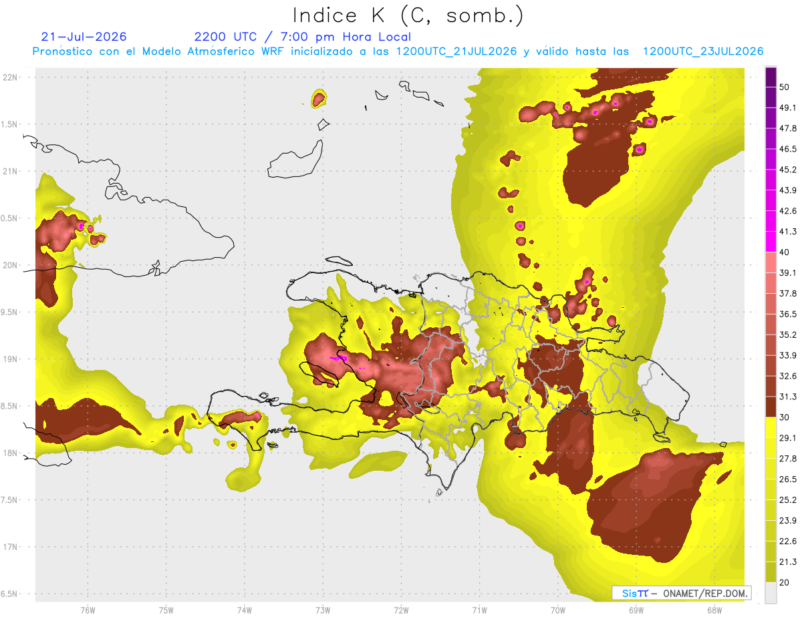Pick the olive swatch between 20 and 21.3
This screenshot has height=619, width=802.
pyautogui.click(x=771, y=571)
